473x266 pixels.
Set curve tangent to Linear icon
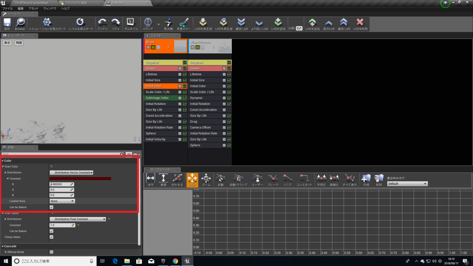(x=287, y=180)
